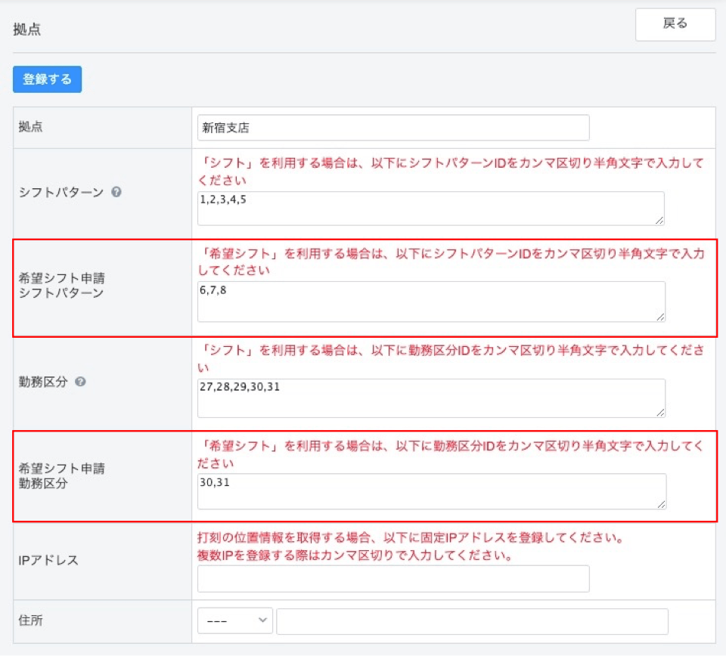
Task: Click the 勤務区分 row label
Action: (43, 382)
